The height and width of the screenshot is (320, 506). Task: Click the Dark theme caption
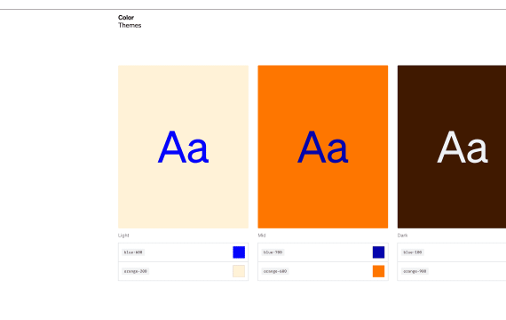click(402, 236)
